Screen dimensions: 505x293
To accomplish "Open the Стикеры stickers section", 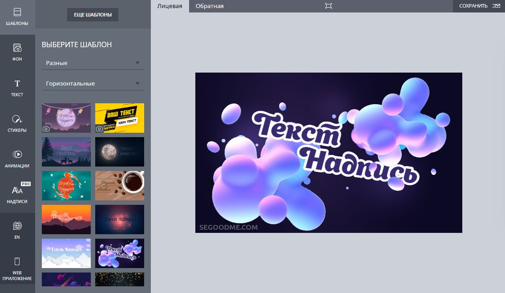I will pos(17,124).
